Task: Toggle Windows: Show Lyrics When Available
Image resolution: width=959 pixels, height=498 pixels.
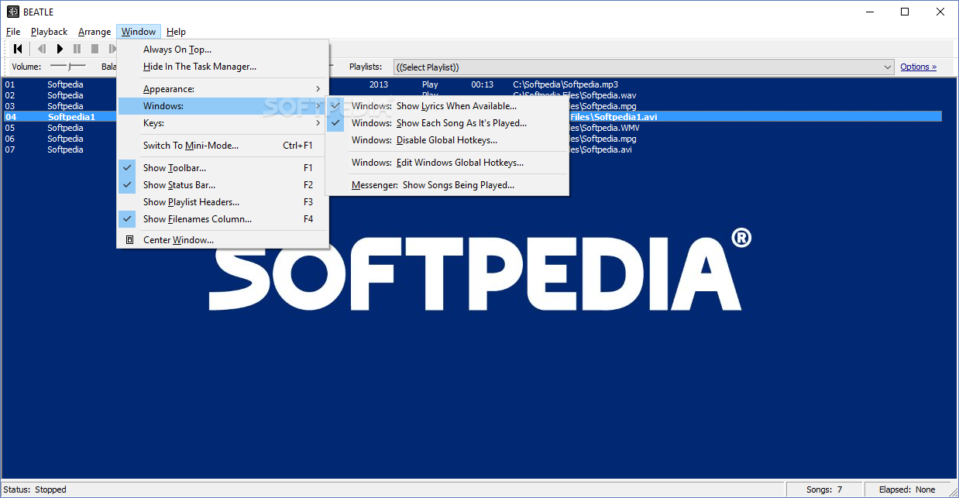Action: tap(447, 106)
